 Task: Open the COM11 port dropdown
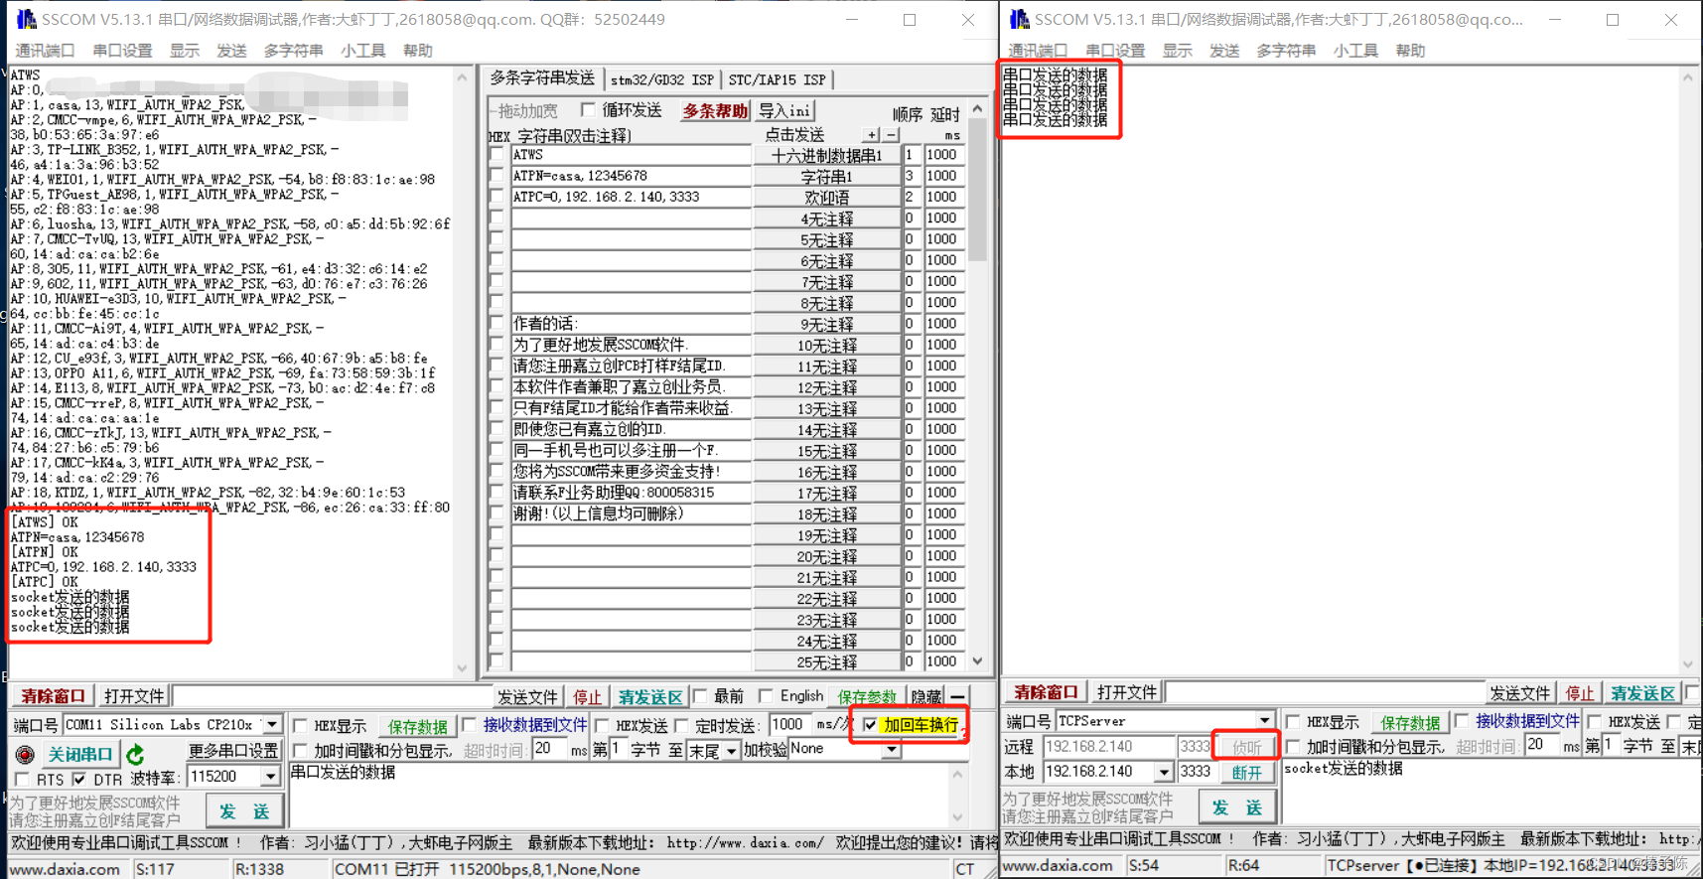271,725
